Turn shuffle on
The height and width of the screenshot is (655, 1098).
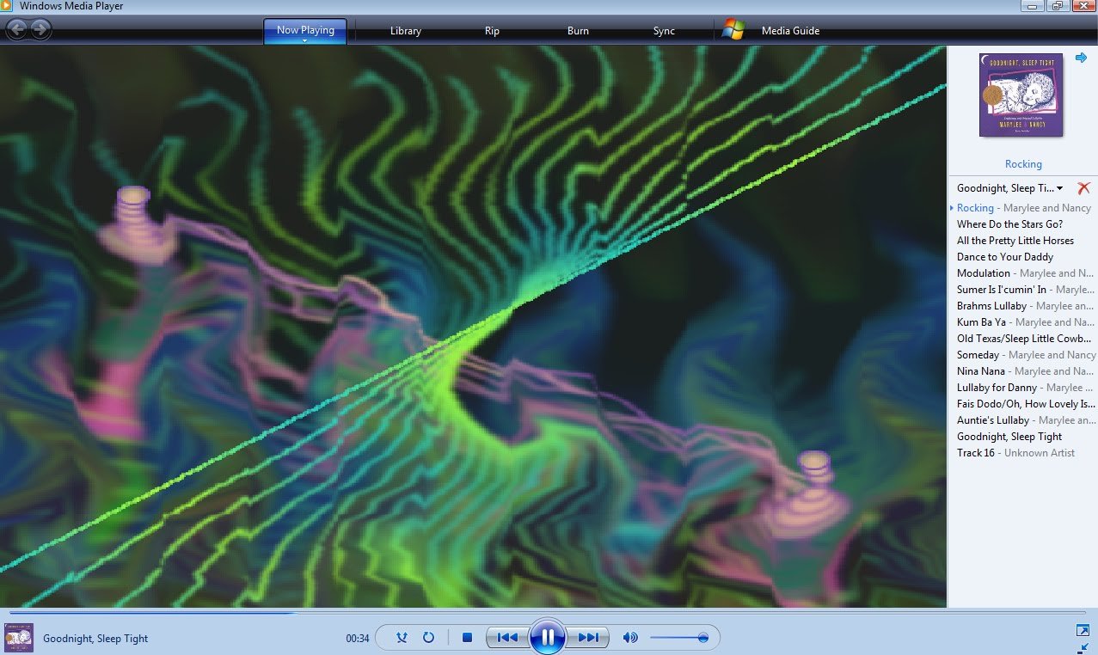click(x=402, y=638)
